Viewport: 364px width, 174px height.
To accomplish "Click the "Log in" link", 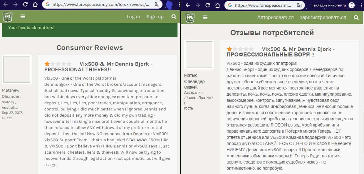I will point(133,17).
